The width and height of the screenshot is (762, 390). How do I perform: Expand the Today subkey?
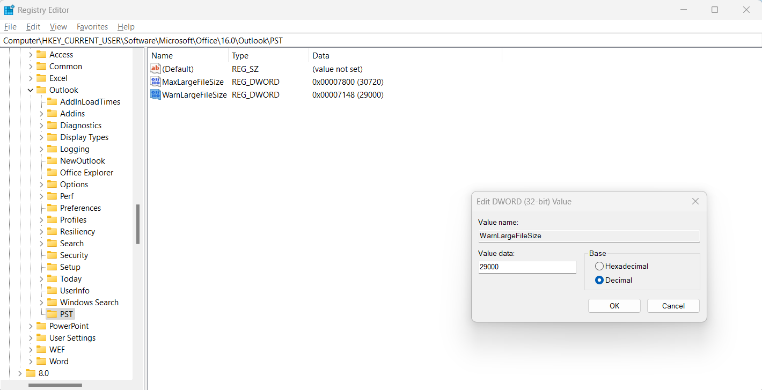tap(41, 279)
